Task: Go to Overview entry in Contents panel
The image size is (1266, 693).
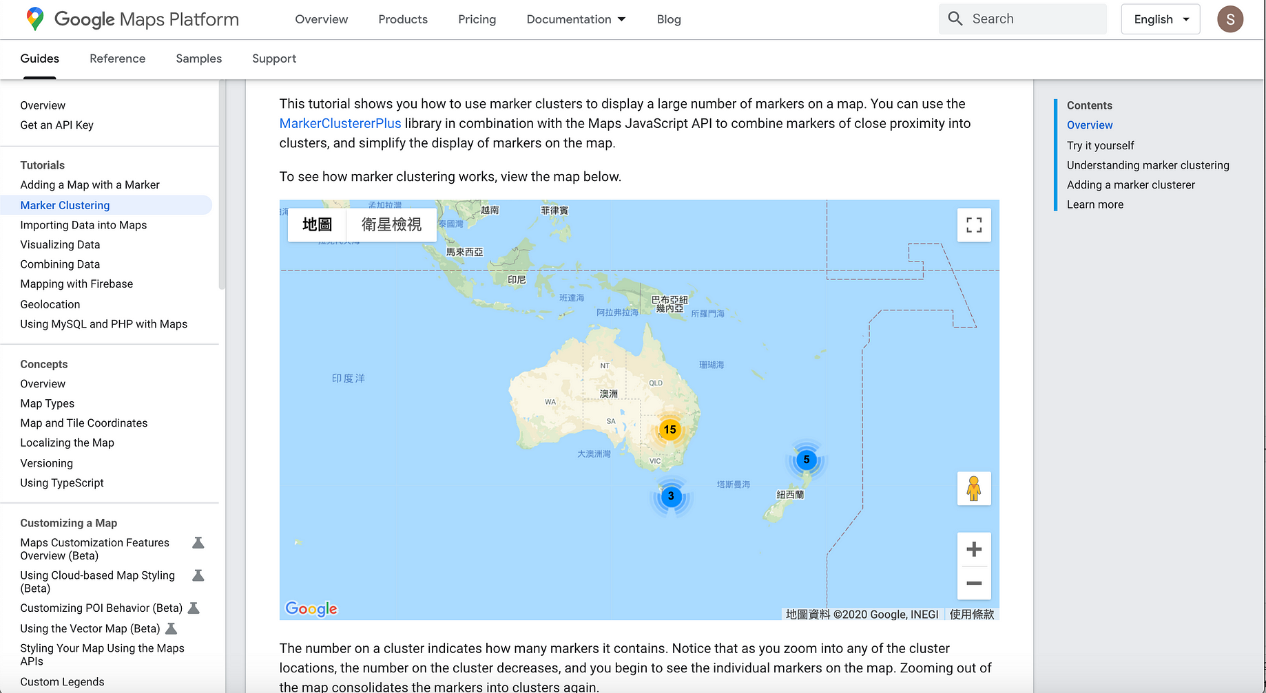Action: [x=1090, y=125]
